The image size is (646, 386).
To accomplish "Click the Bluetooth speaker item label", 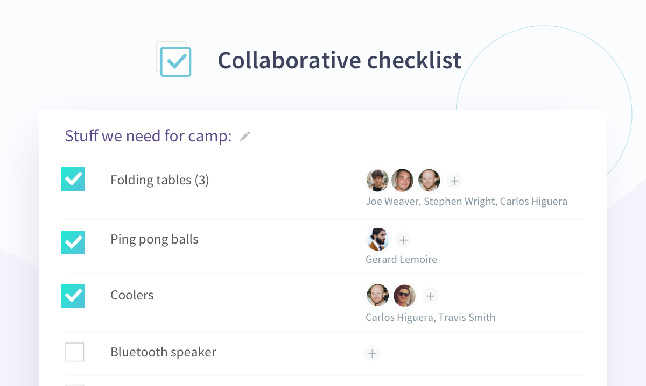I will click(163, 352).
